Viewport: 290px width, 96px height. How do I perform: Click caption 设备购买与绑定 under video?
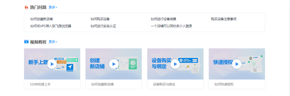click(x=164, y=84)
